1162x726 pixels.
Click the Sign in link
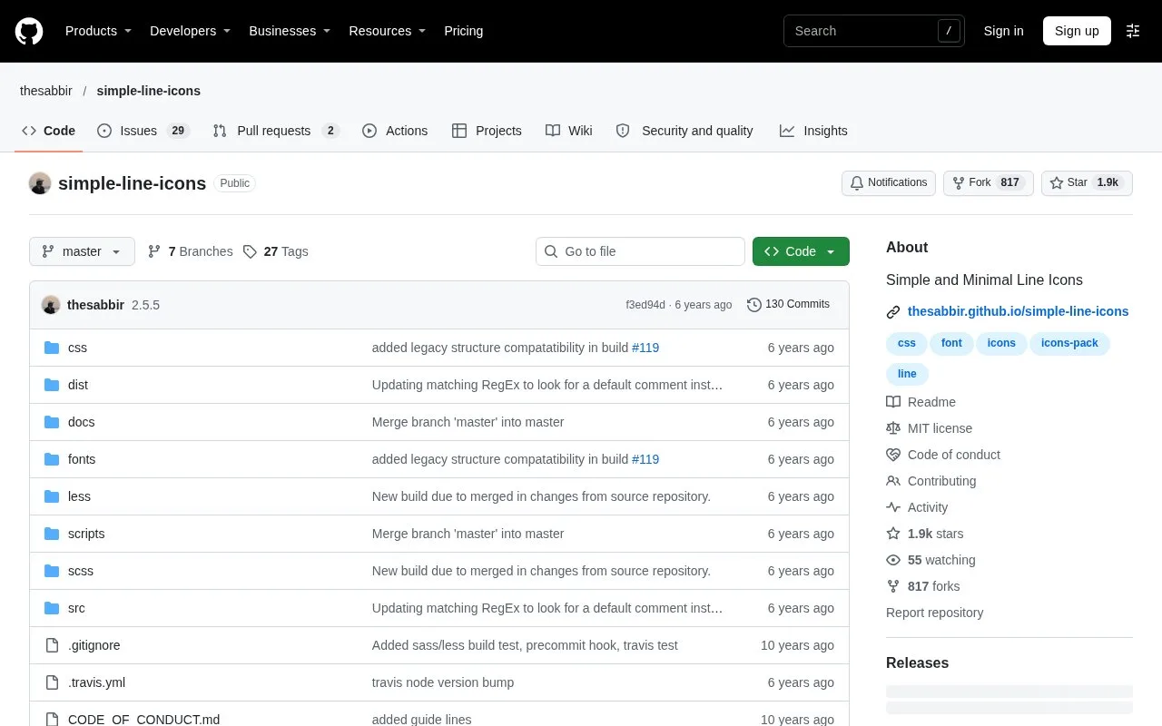click(1003, 31)
